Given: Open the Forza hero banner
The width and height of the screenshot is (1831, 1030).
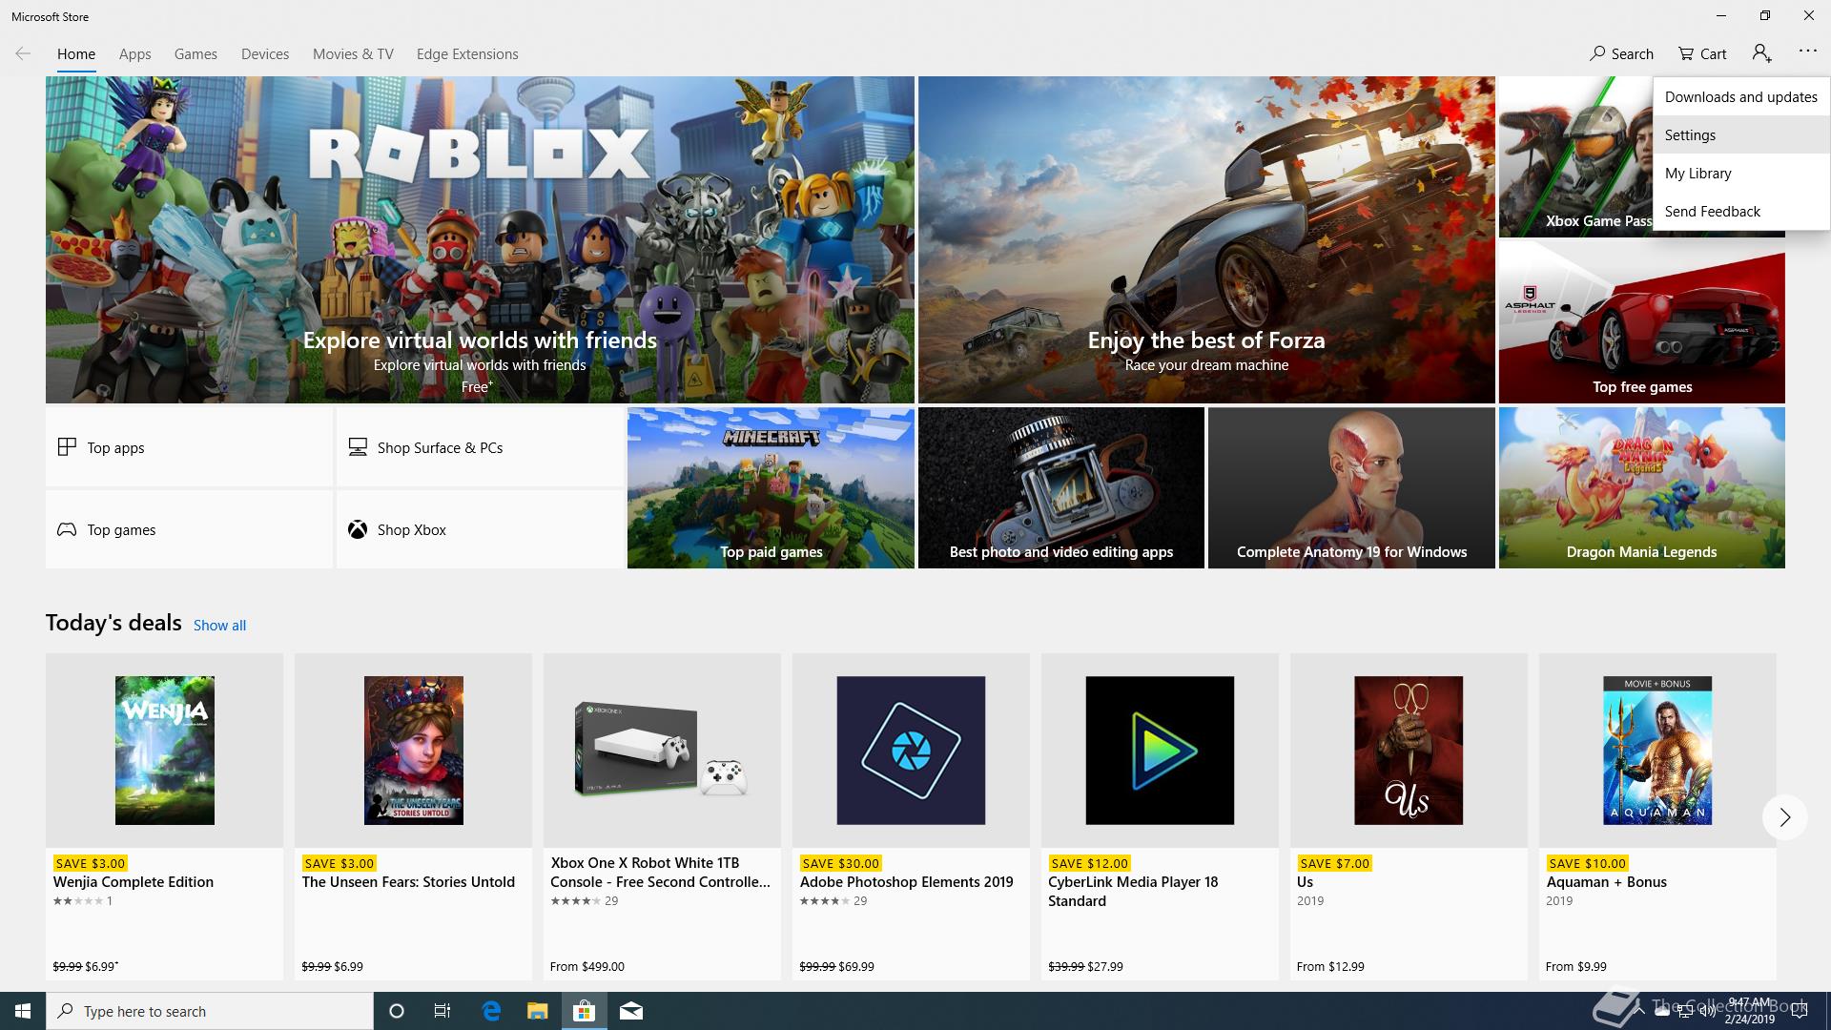Looking at the screenshot, I should click(x=1206, y=239).
